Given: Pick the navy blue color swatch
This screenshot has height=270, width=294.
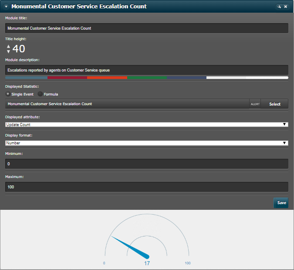Looking at the screenshot, I should pos(186,78).
